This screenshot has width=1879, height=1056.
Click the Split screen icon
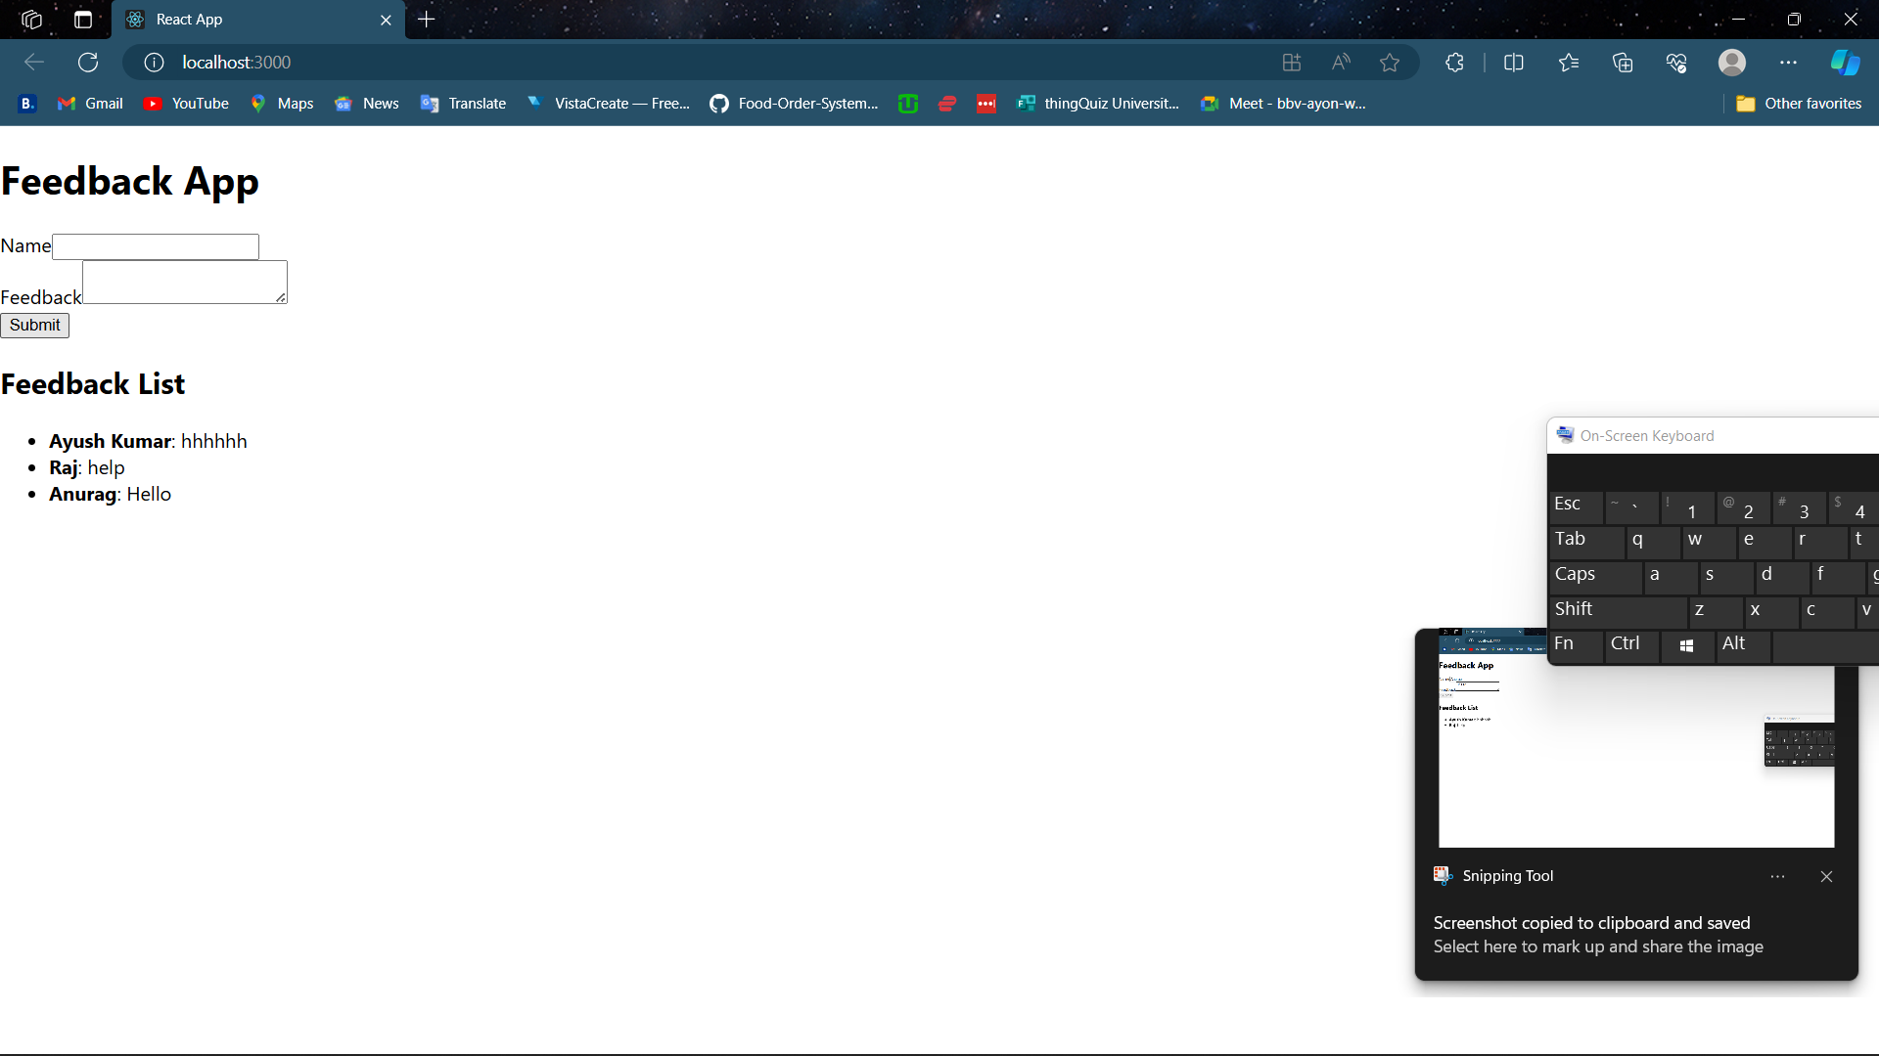[x=1513, y=63]
